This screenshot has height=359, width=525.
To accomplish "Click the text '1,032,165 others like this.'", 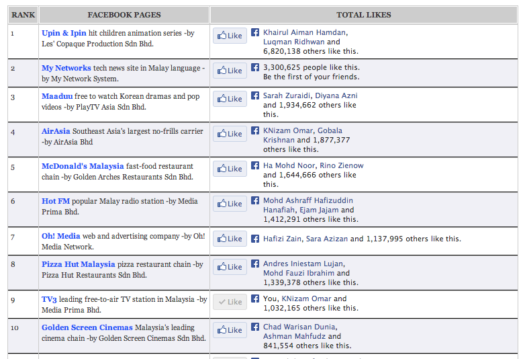I will pos(311,308).
